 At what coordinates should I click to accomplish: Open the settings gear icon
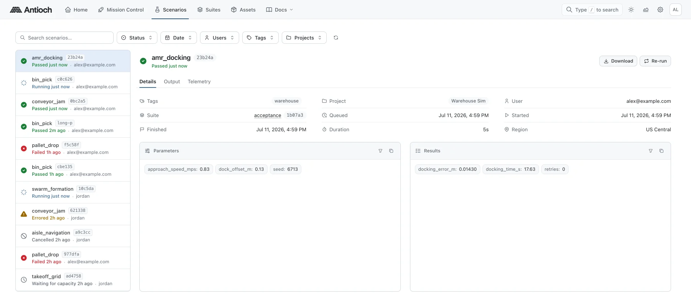click(x=660, y=10)
